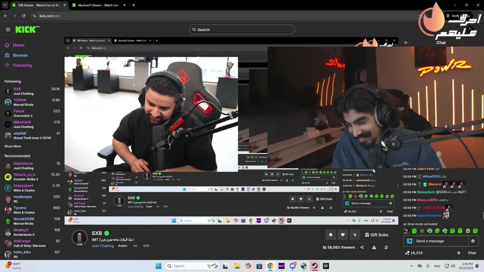Click the Chat send button
The width and height of the screenshot is (484, 272).
pos(472,253)
